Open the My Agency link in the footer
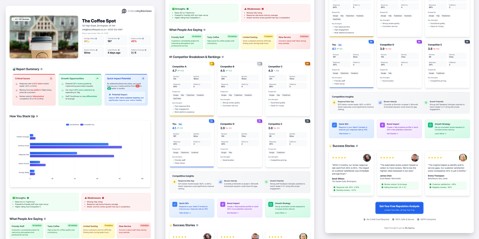Image resolution: width=479 pixels, height=239 pixels. click(410, 228)
